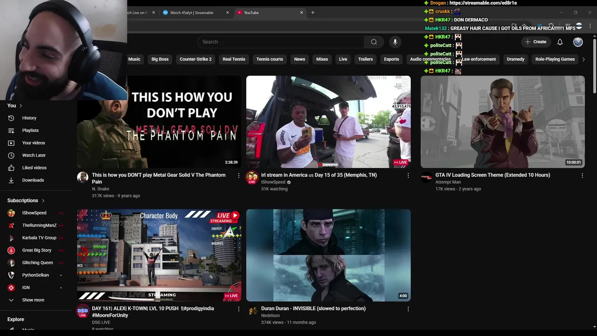
Task: Open Glitching Queen subscription
Action: 37,263
